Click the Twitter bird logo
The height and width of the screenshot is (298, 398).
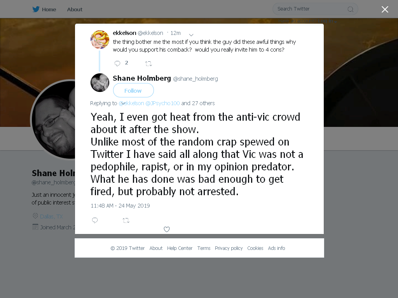tap(36, 9)
